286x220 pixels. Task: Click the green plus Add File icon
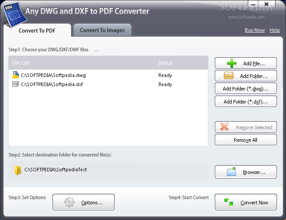(232, 63)
